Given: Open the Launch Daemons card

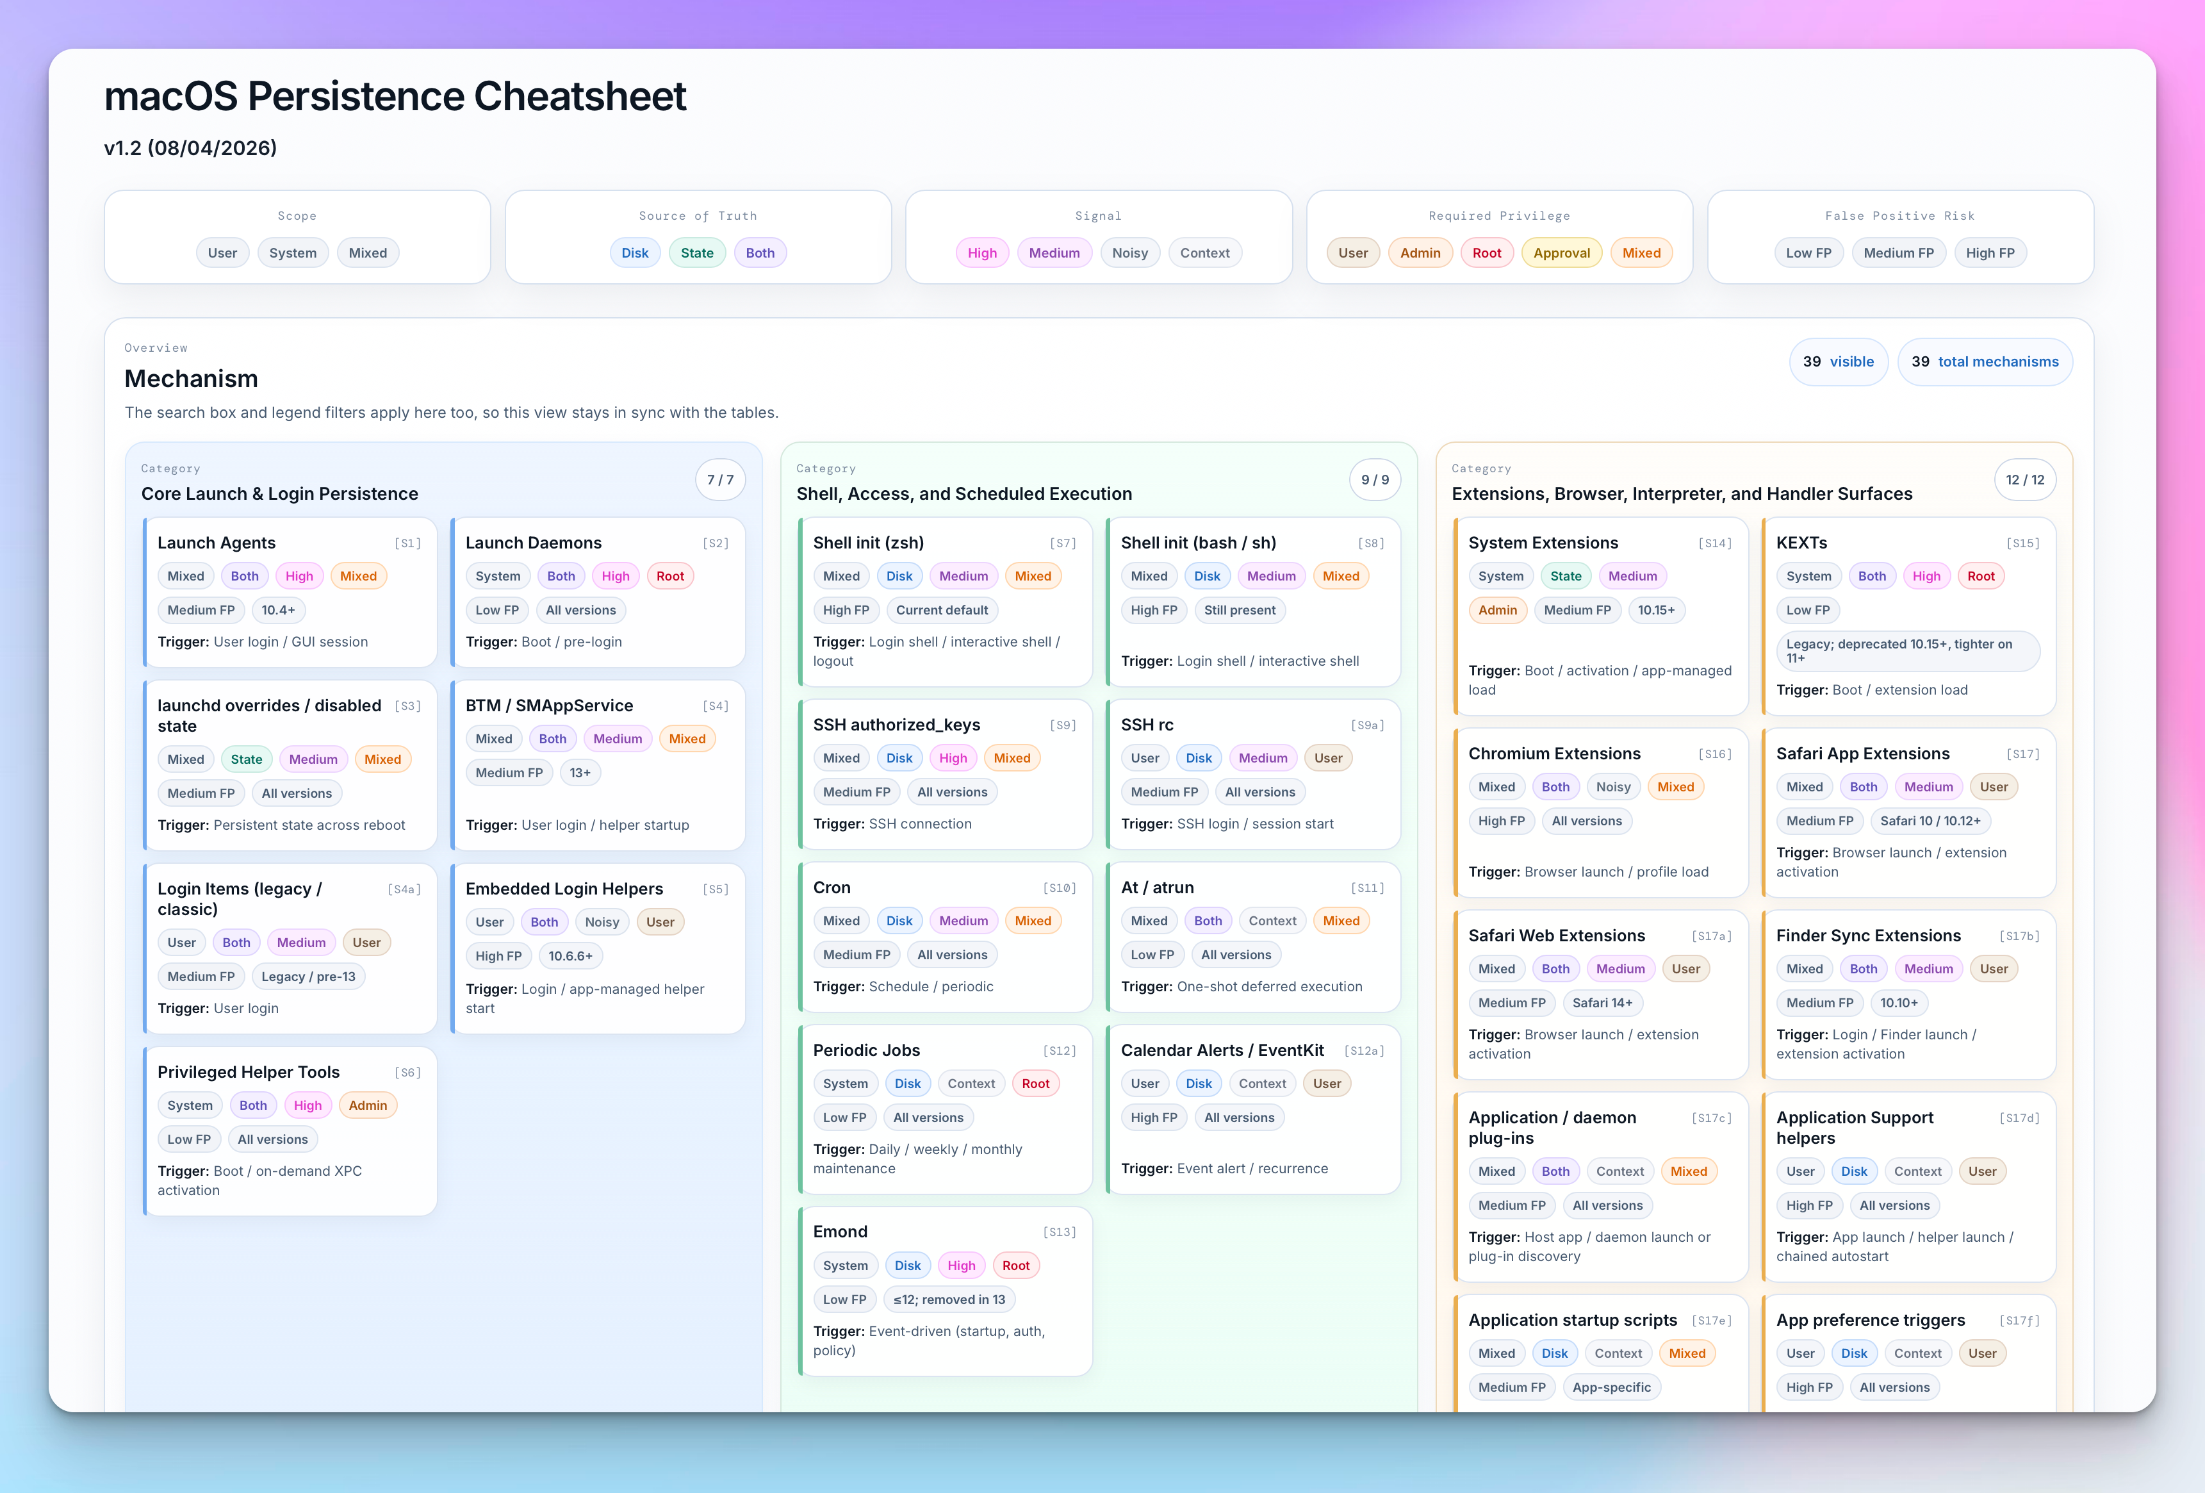Looking at the screenshot, I should [533, 543].
